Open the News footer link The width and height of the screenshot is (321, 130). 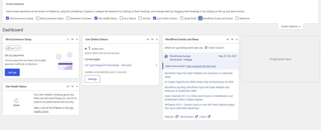(203, 117)
